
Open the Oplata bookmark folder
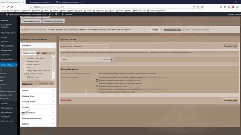pos(79,10)
